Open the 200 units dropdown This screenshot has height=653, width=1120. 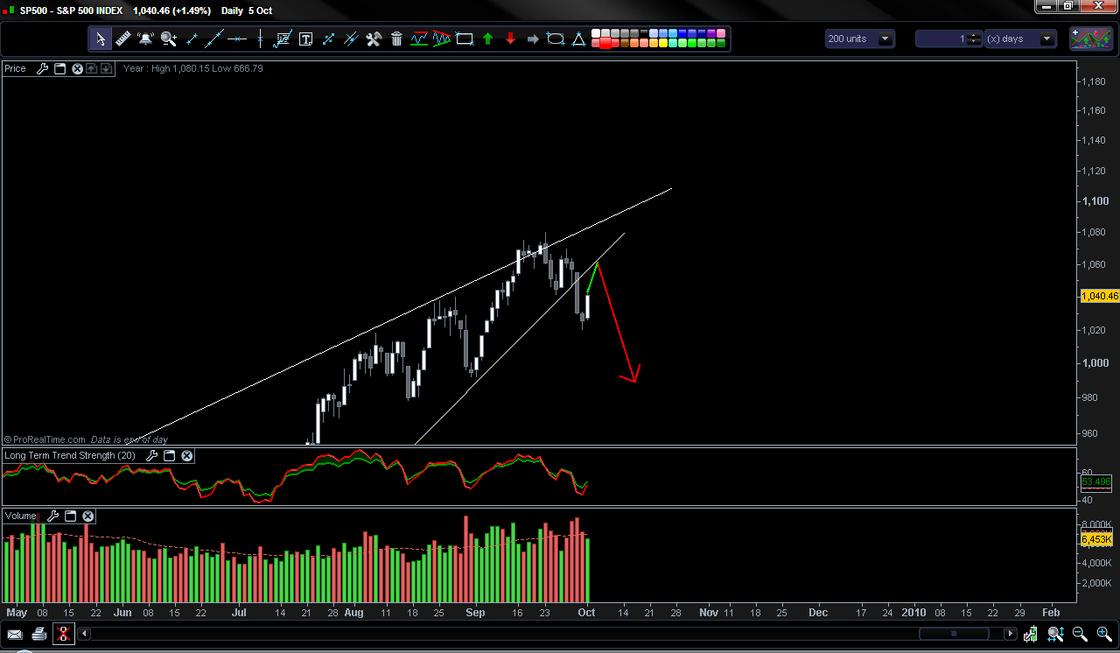click(x=860, y=39)
